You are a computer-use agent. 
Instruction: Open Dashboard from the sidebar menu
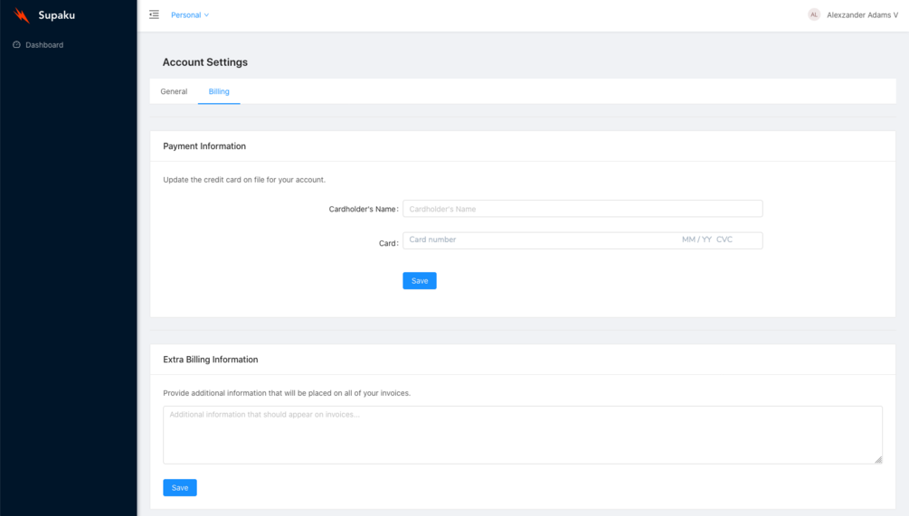(x=44, y=44)
